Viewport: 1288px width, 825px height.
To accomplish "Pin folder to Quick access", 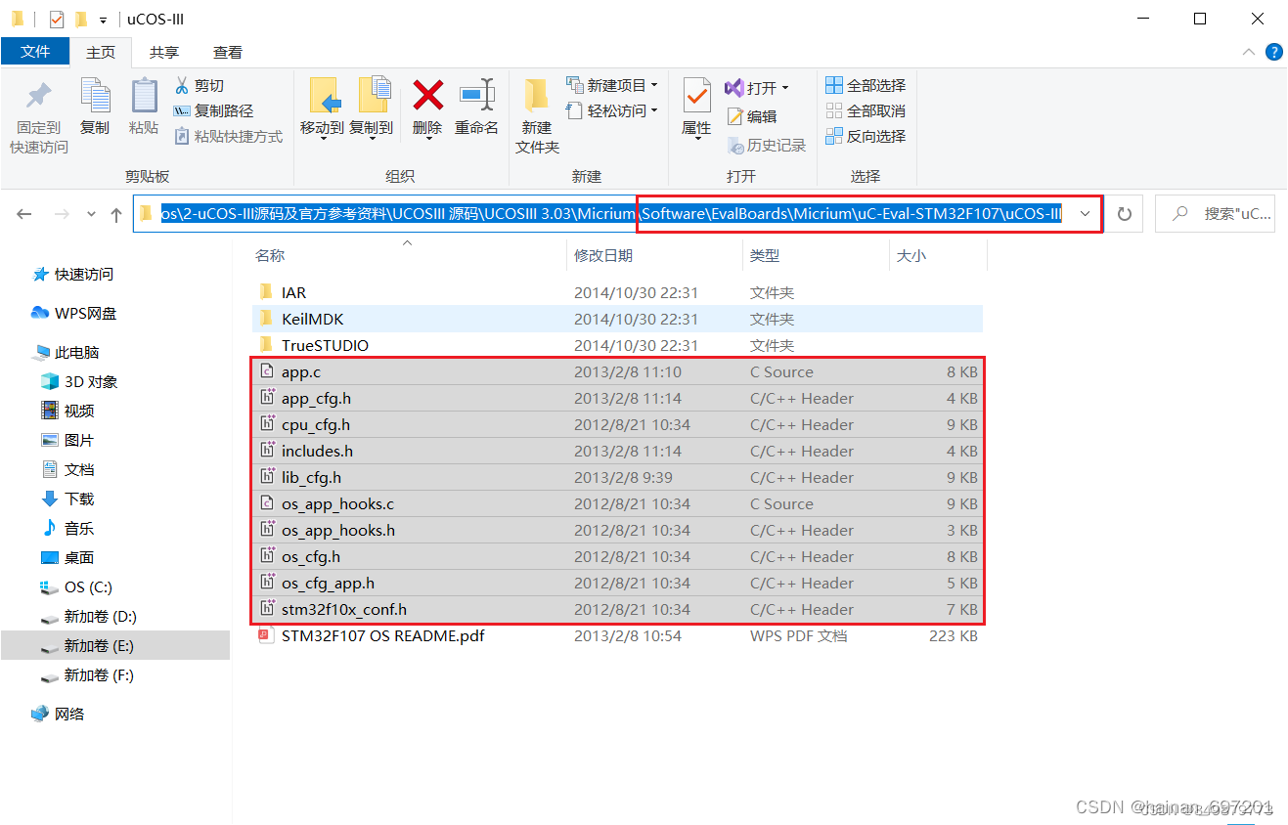I will 39,116.
